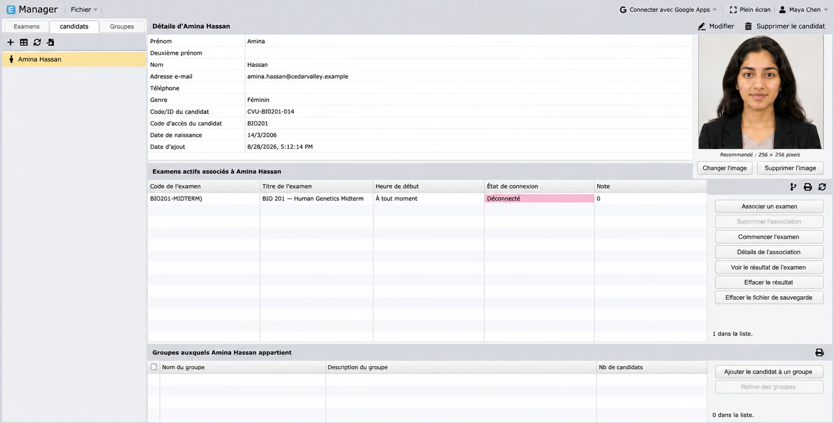
Task: Expand the Connecter avec Google Apps dropdown arrow
Action: (715, 9)
